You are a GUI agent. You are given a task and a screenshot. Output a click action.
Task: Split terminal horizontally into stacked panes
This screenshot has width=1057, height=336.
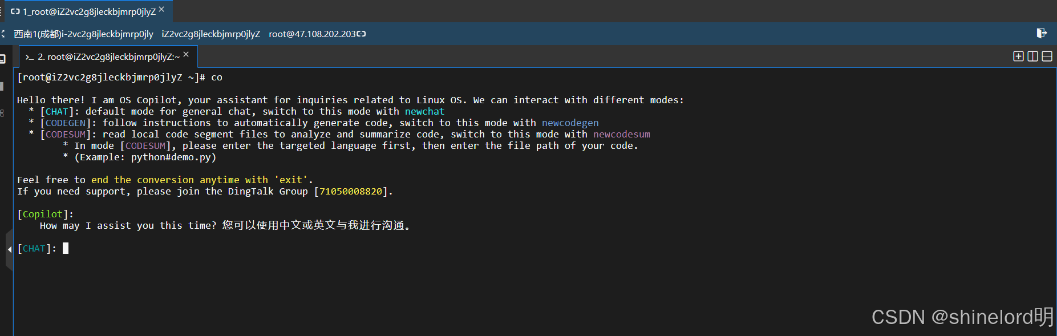coord(1047,56)
